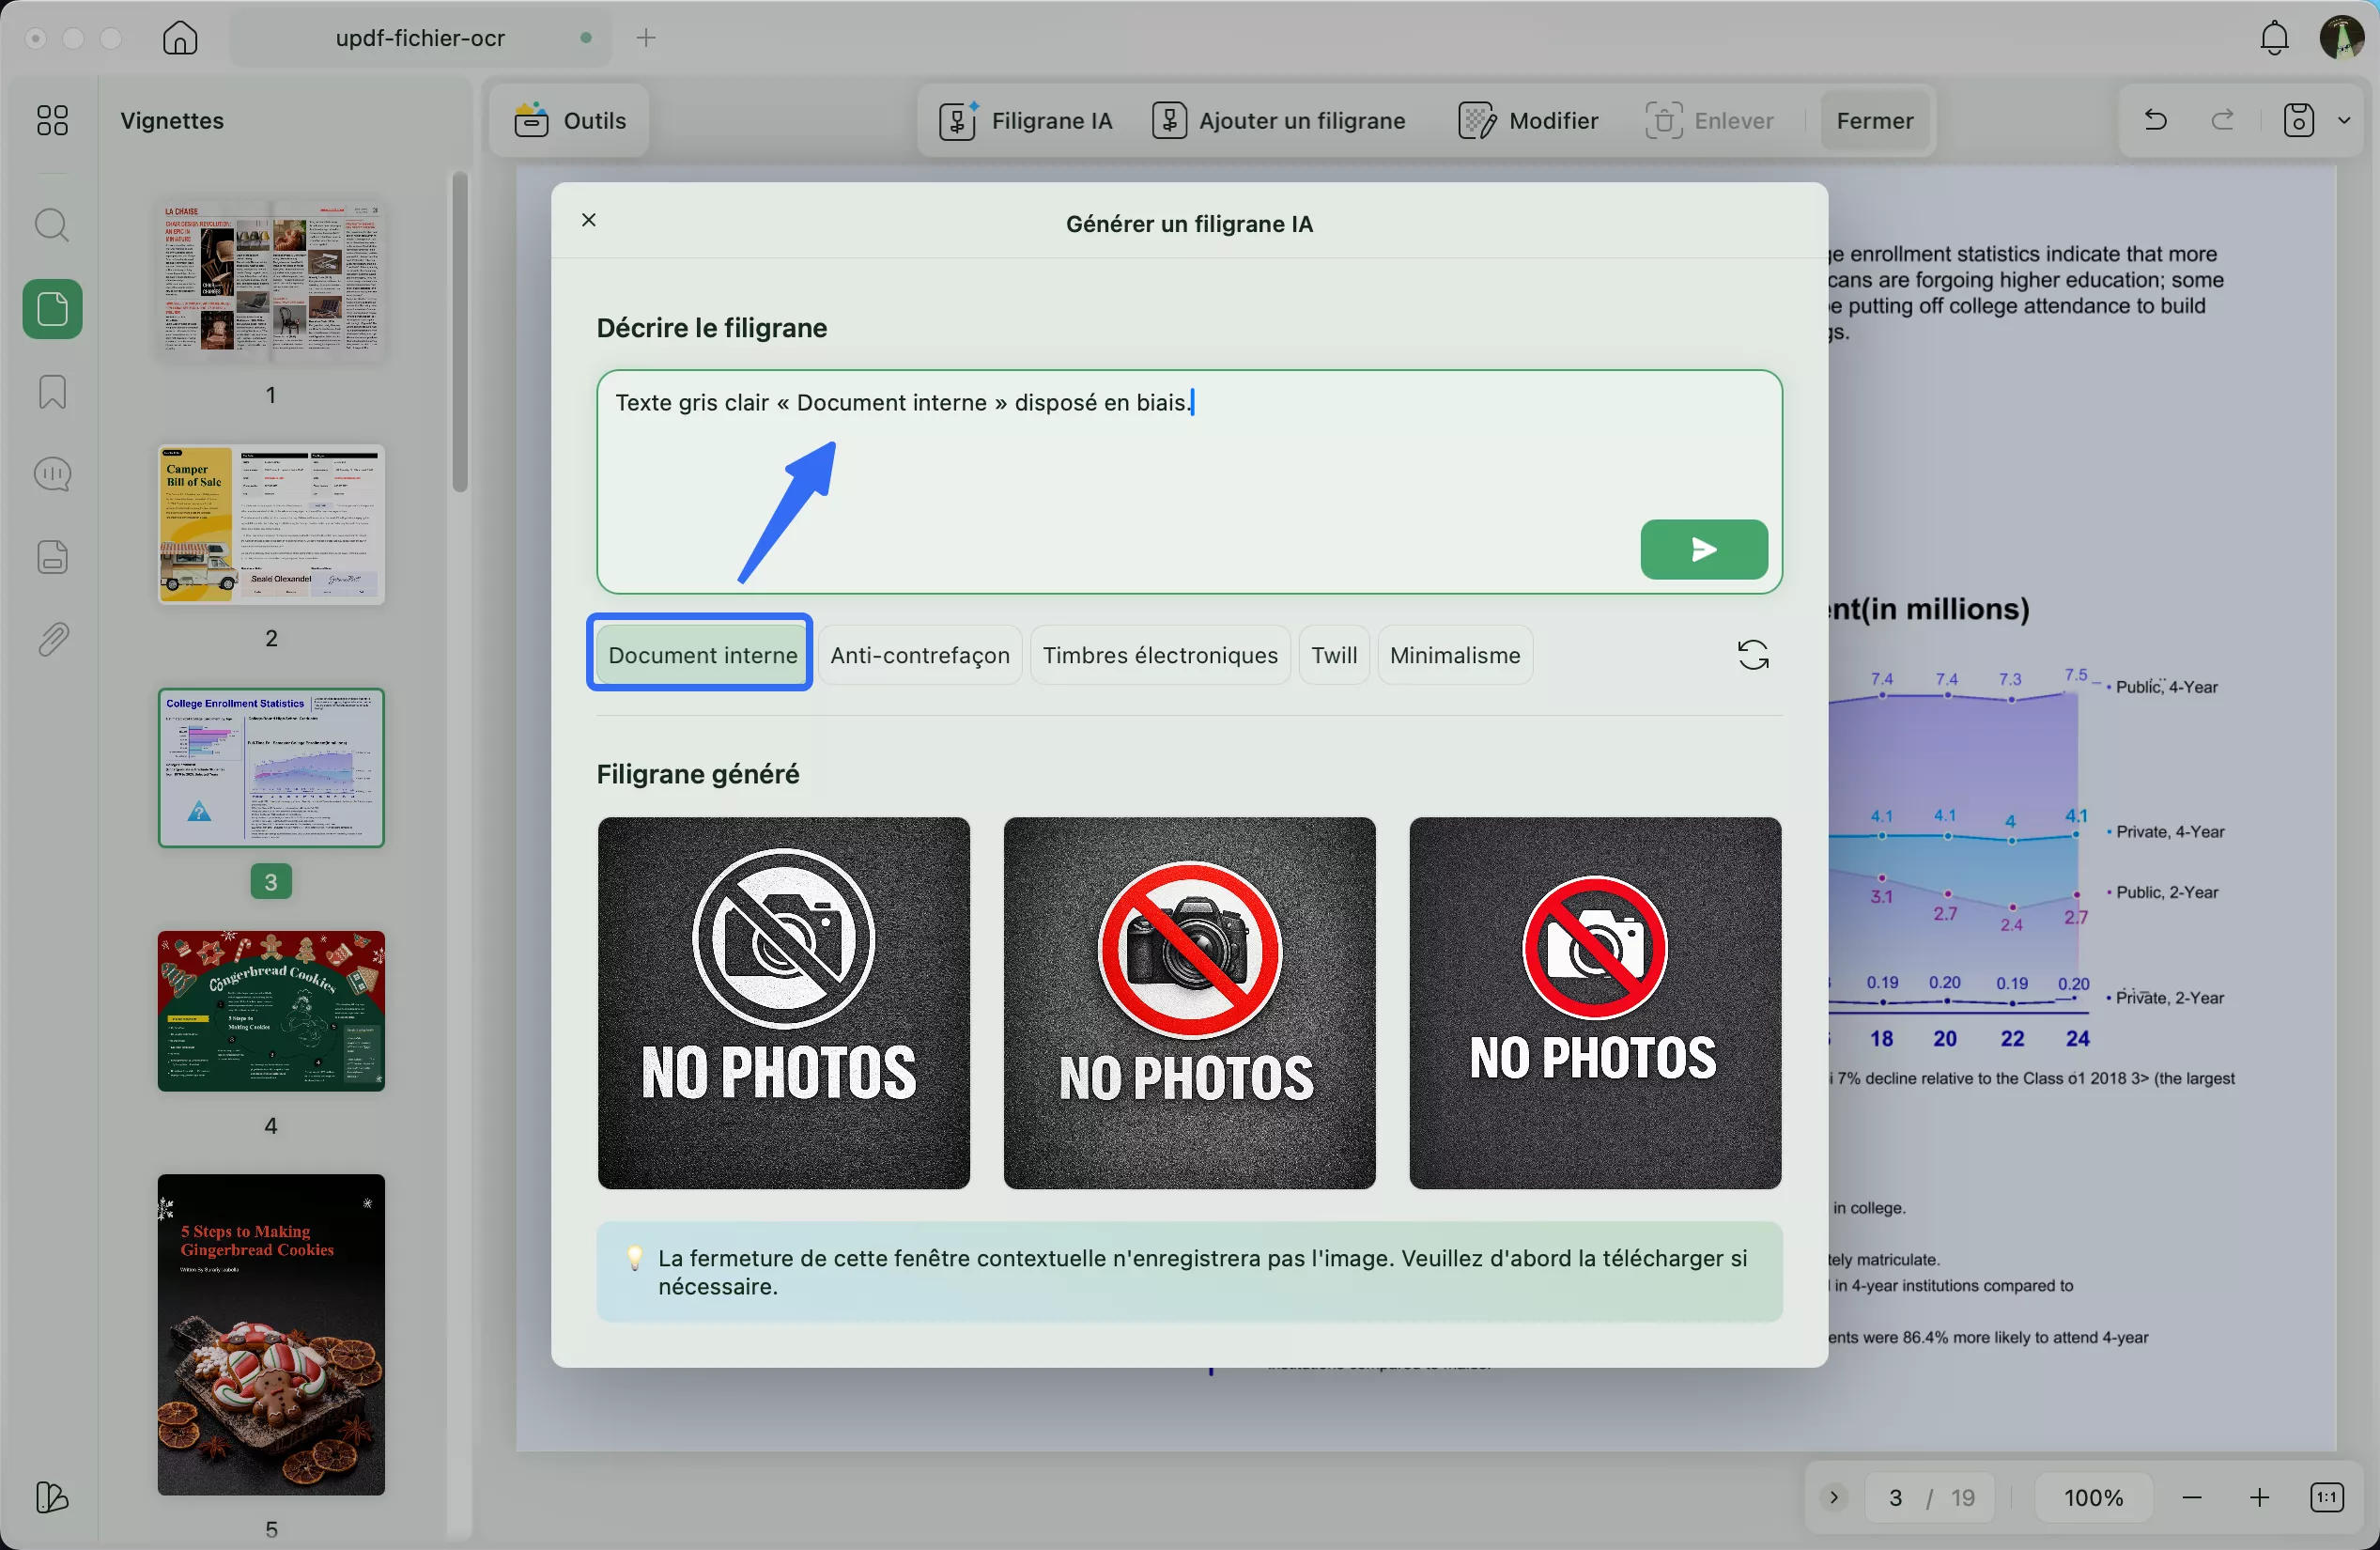Image resolution: width=2380 pixels, height=1550 pixels.
Task: Click the undo arrow icon
Action: point(2155,121)
